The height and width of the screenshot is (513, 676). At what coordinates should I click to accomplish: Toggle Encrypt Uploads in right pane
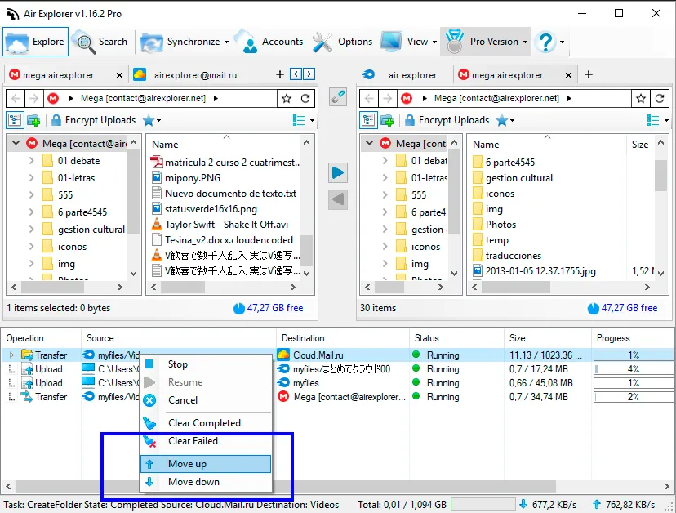pos(447,120)
